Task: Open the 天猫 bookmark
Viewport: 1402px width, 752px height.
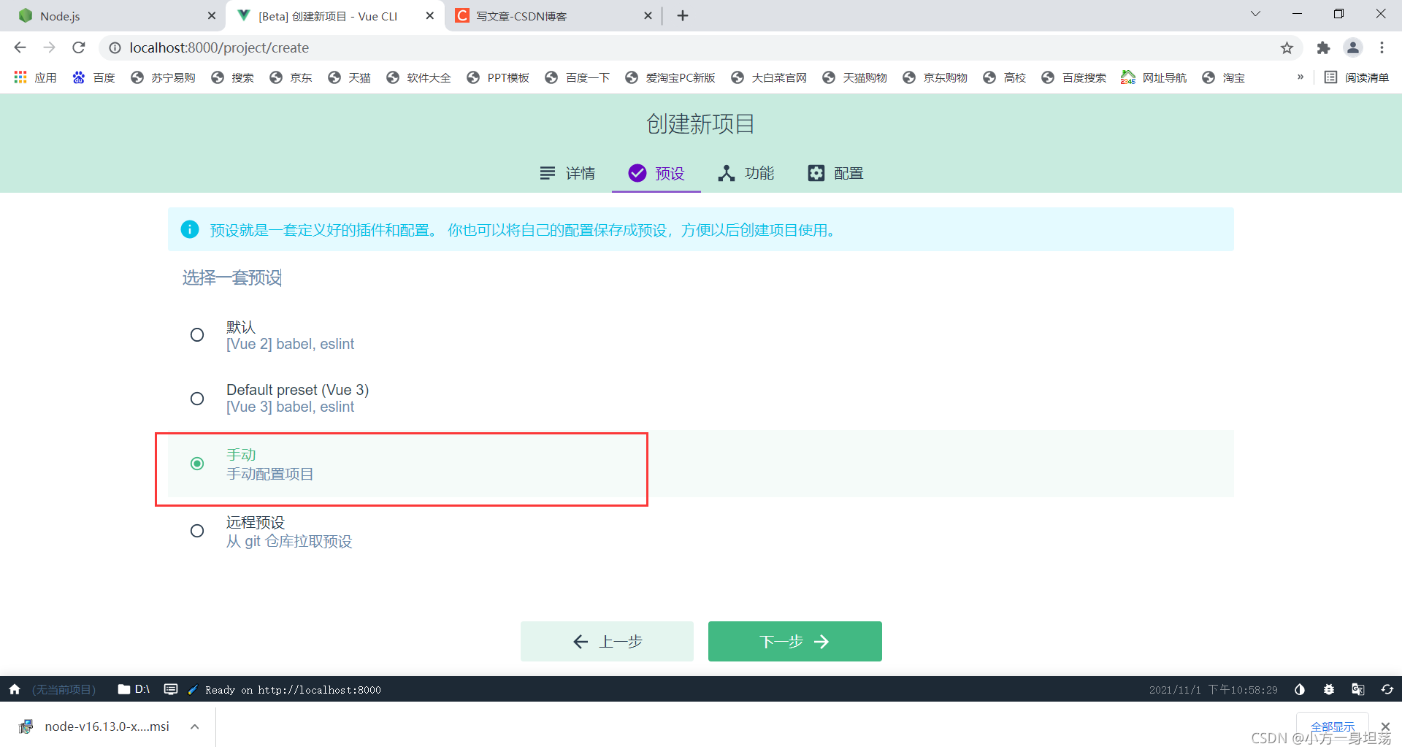Action: (349, 77)
